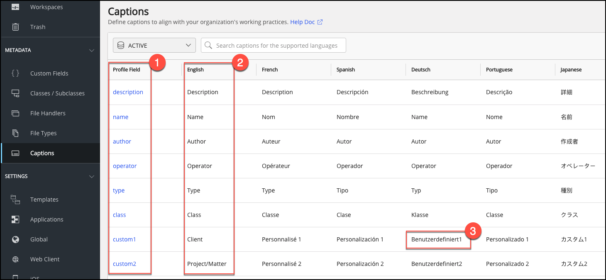This screenshot has height=280, width=606.
Task: Collapse the SETTINGS section
Action: (x=91, y=176)
